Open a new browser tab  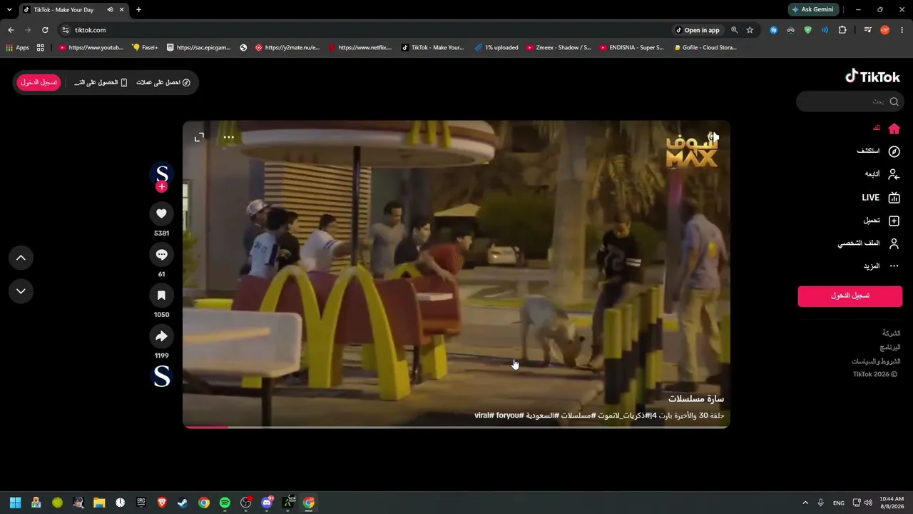[x=138, y=10]
